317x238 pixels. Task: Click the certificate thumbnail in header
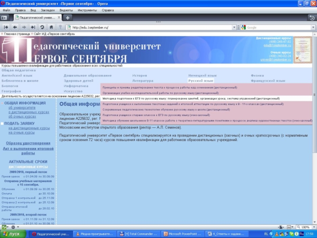[x=303, y=50]
